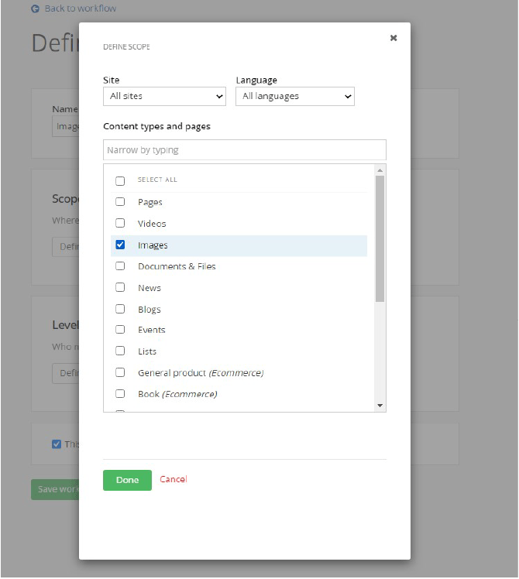
Task: Check General product (Ecommerce) checkbox
Action: tap(120, 373)
